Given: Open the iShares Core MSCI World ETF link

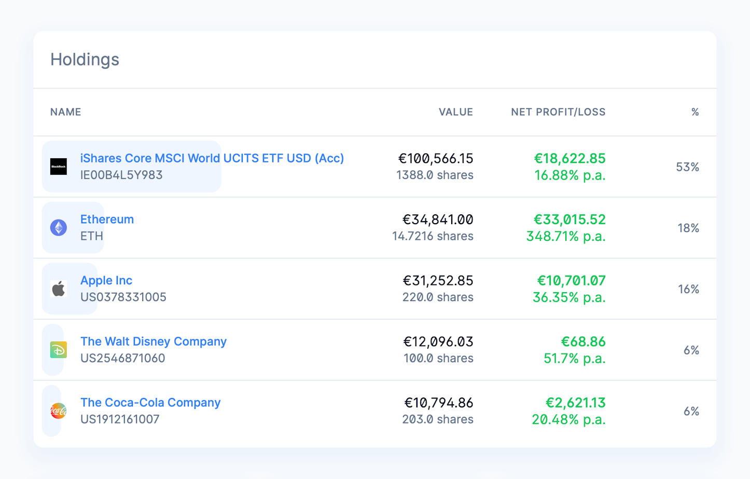Looking at the screenshot, I should [212, 158].
